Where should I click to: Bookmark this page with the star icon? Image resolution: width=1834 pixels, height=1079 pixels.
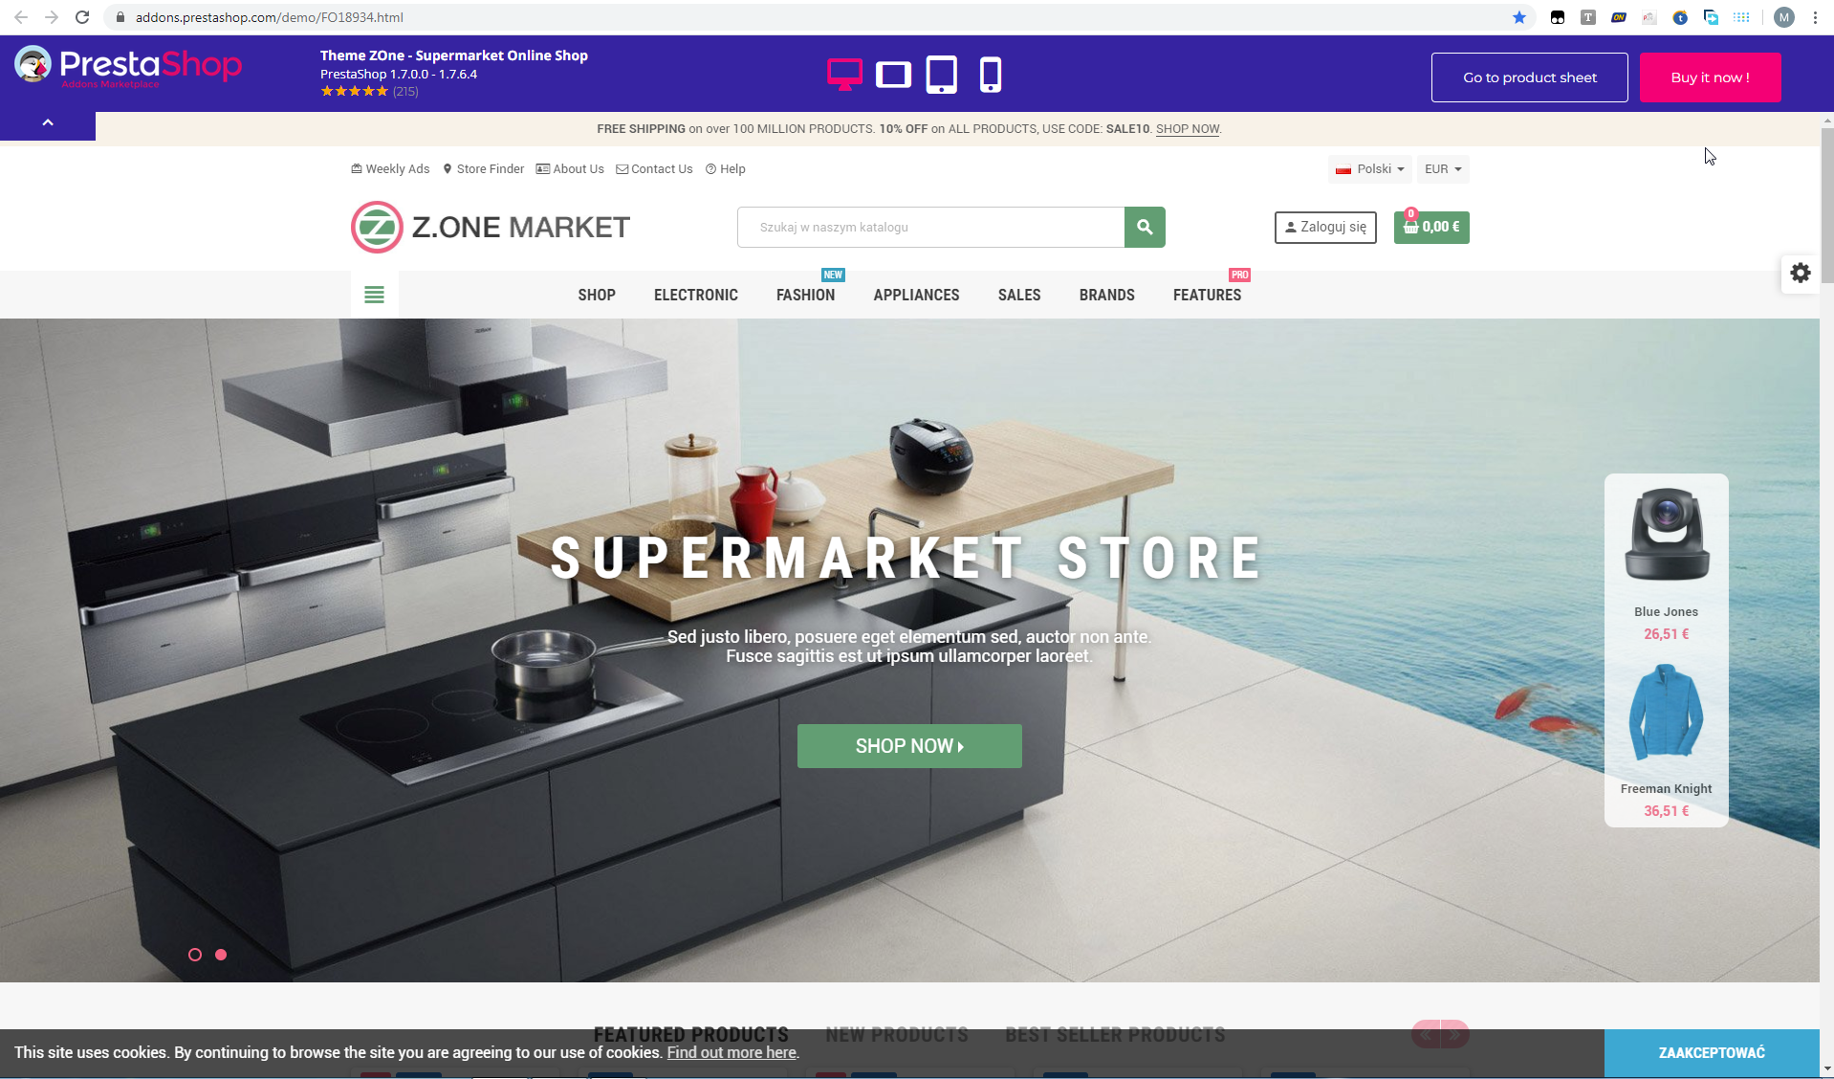click(1518, 17)
